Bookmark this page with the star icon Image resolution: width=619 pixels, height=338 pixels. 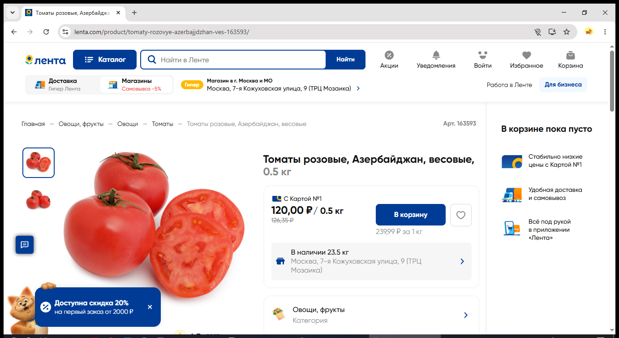tap(567, 32)
